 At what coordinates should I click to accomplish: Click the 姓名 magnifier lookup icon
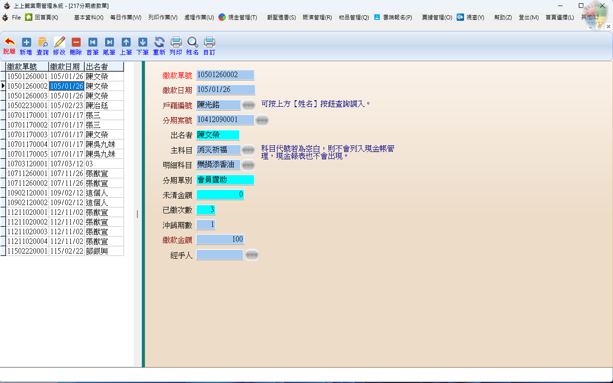(192, 43)
